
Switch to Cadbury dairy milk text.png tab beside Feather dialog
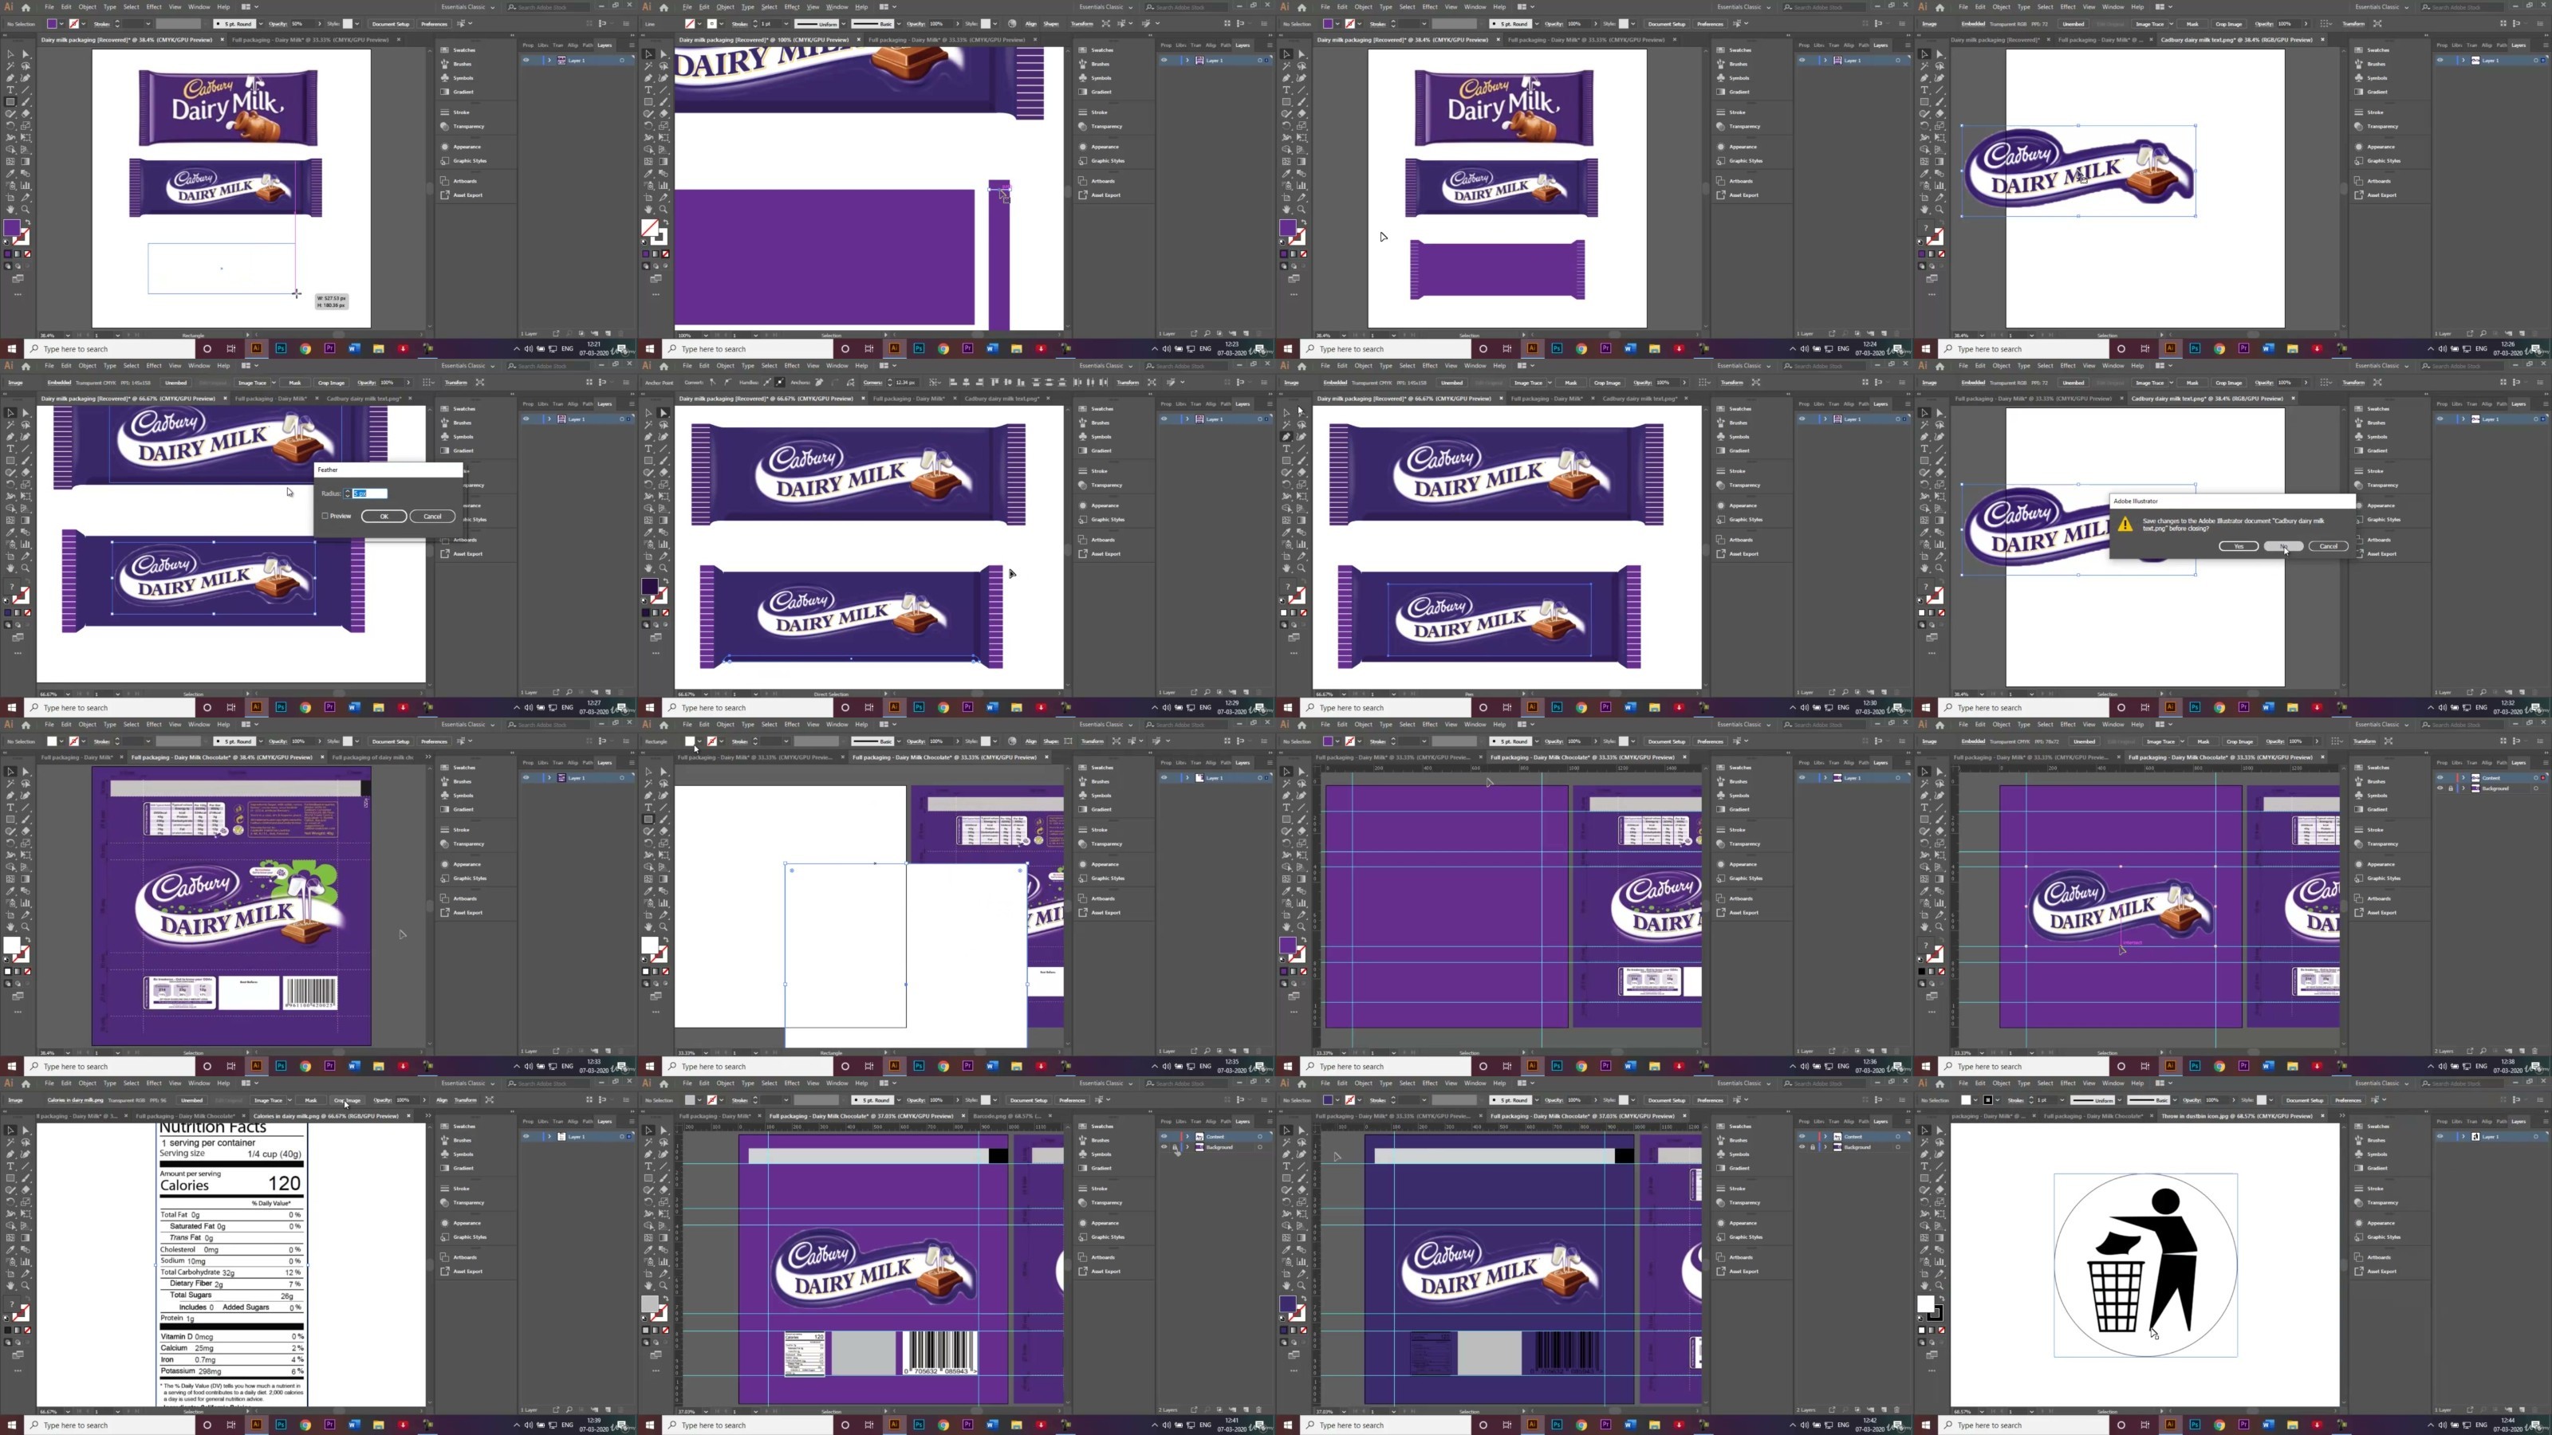click(364, 399)
